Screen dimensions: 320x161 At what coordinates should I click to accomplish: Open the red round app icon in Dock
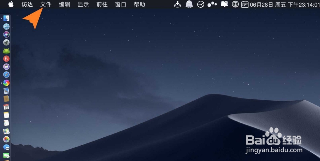[6, 59]
